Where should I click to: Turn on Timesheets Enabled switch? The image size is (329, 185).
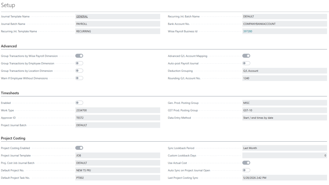(x=79, y=103)
